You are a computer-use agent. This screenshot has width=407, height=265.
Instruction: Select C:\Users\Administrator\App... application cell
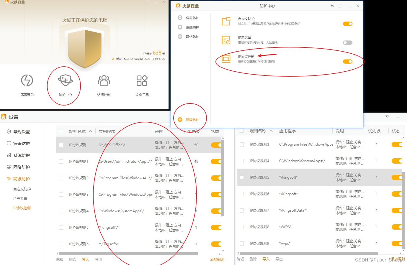pyautogui.click(x=125, y=162)
